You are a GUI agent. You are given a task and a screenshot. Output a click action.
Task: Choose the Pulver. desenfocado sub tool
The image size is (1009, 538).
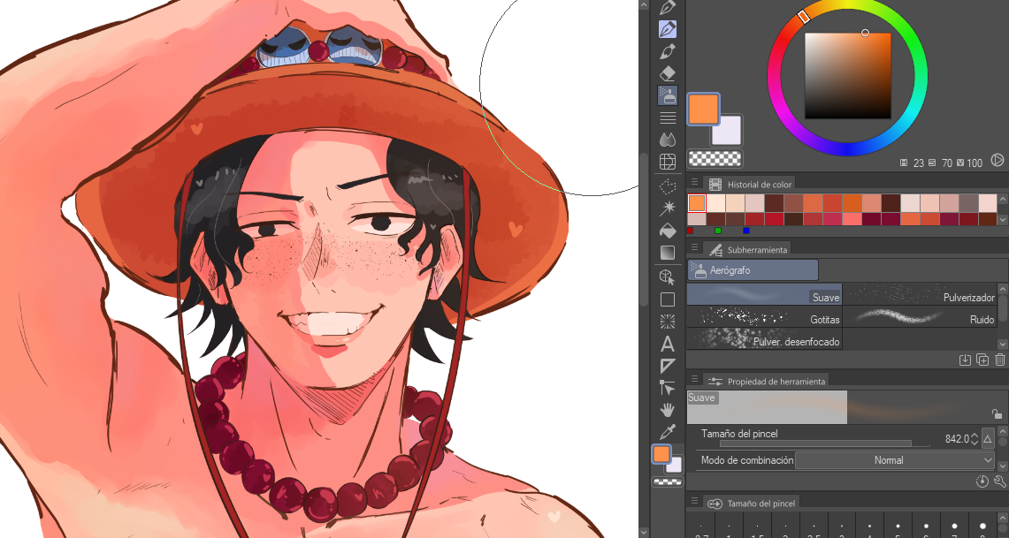click(x=764, y=338)
